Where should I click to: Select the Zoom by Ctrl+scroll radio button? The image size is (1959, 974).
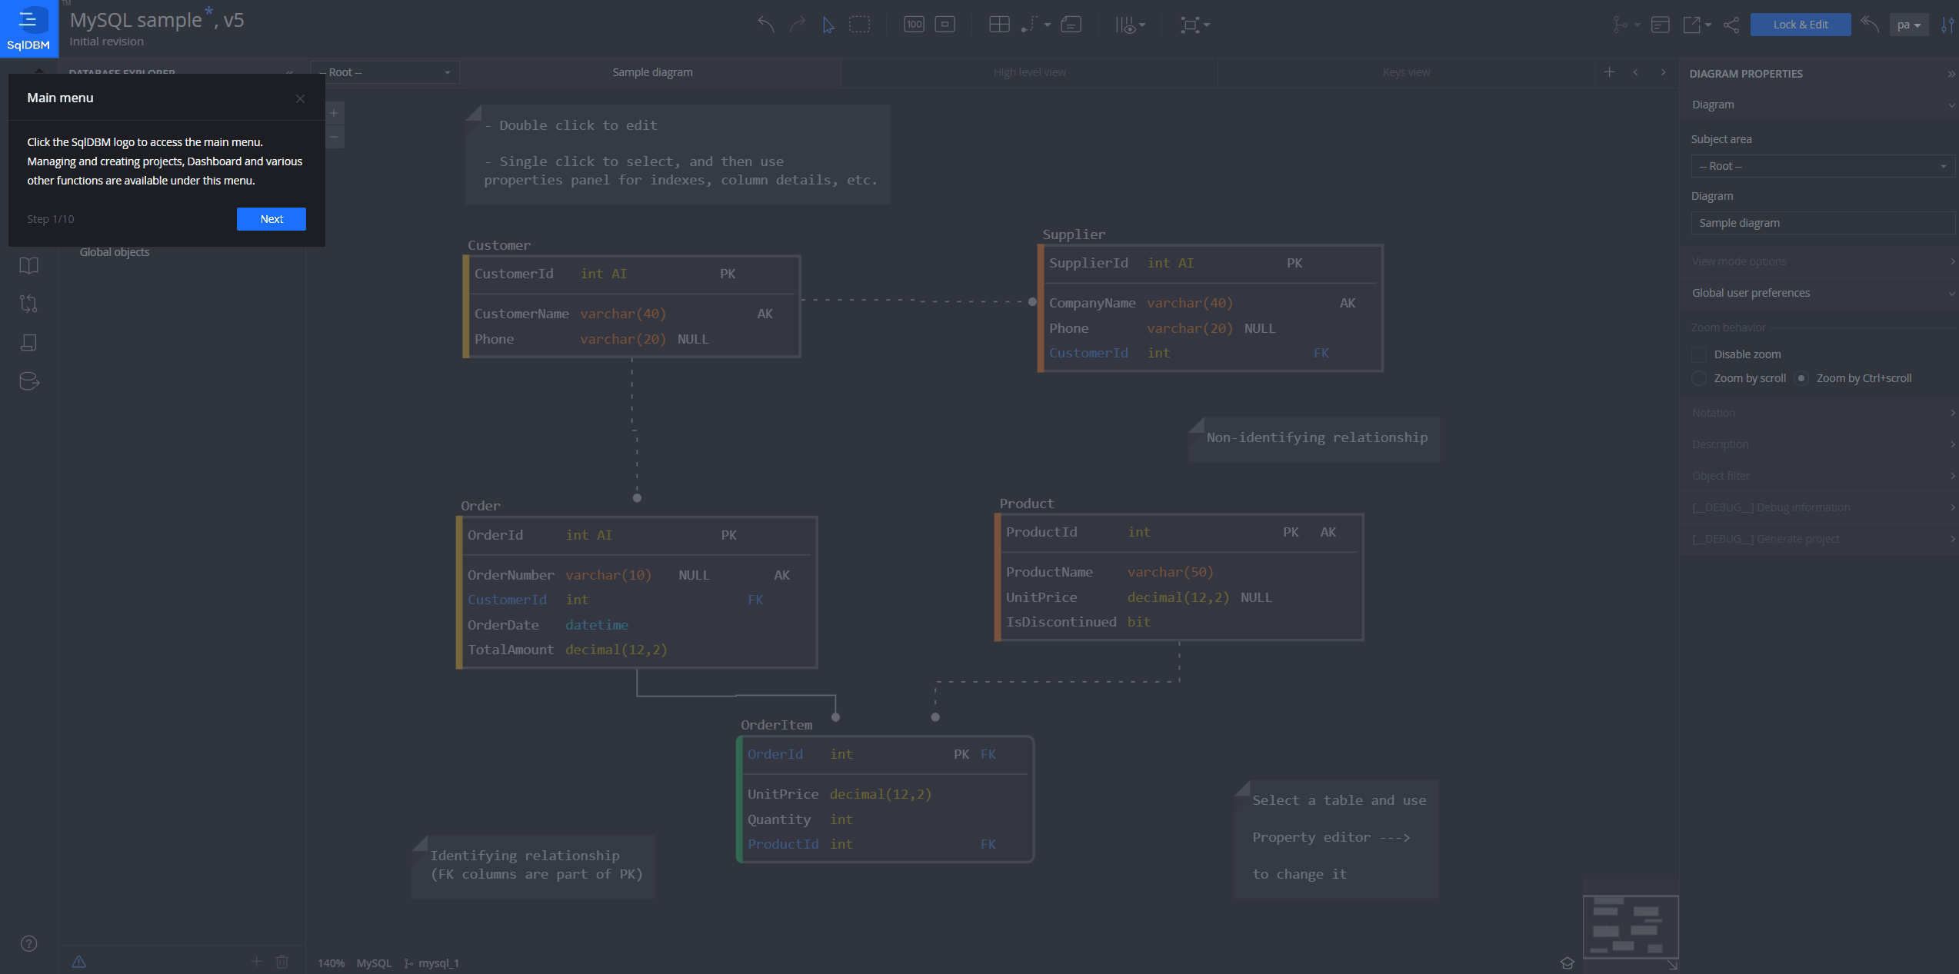coord(1802,378)
